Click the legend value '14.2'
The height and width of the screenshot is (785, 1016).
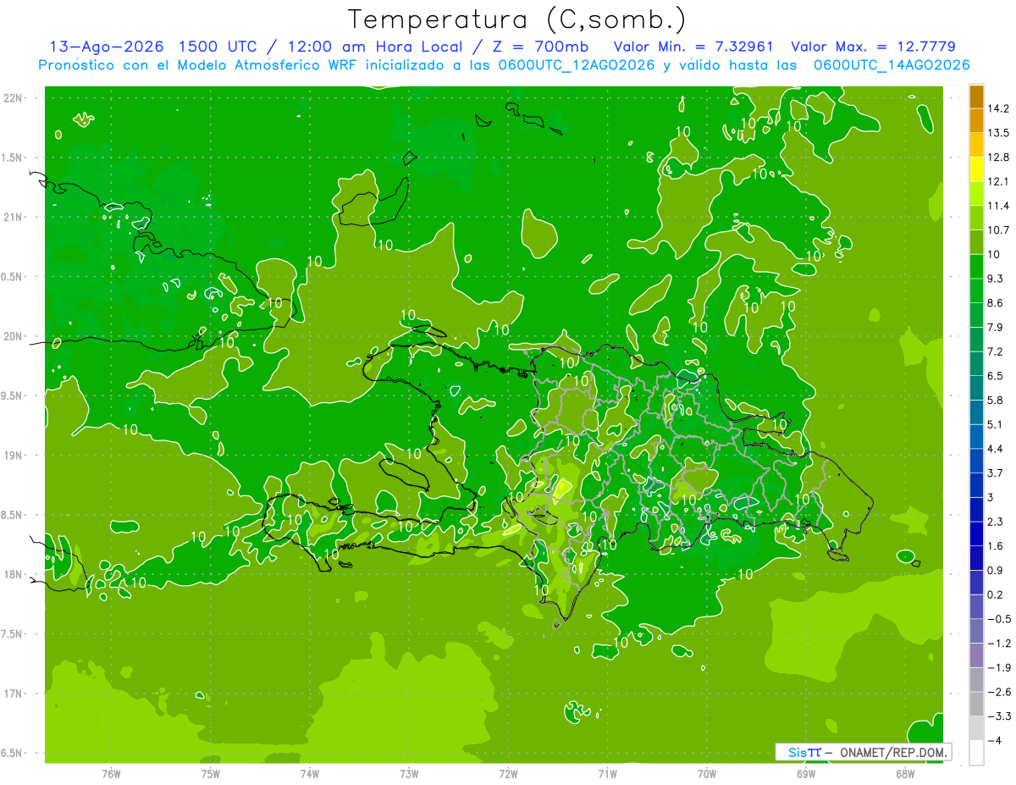point(999,108)
